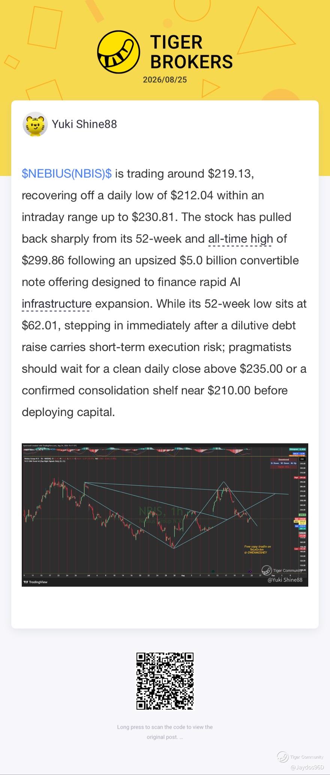This screenshot has height=775, width=330.
Task: Tap the Tiger Community watermark icon on the chart
Action: [x=267, y=571]
